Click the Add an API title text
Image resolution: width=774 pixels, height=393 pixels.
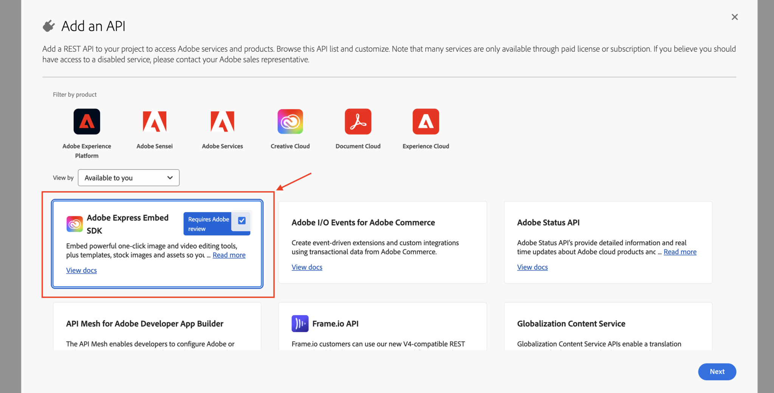click(x=93, y=26)
